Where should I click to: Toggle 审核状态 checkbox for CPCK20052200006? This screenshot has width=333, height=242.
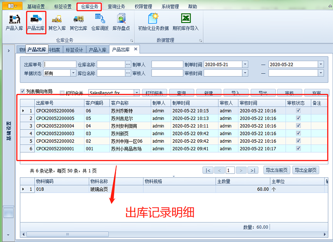coord(298,110)
